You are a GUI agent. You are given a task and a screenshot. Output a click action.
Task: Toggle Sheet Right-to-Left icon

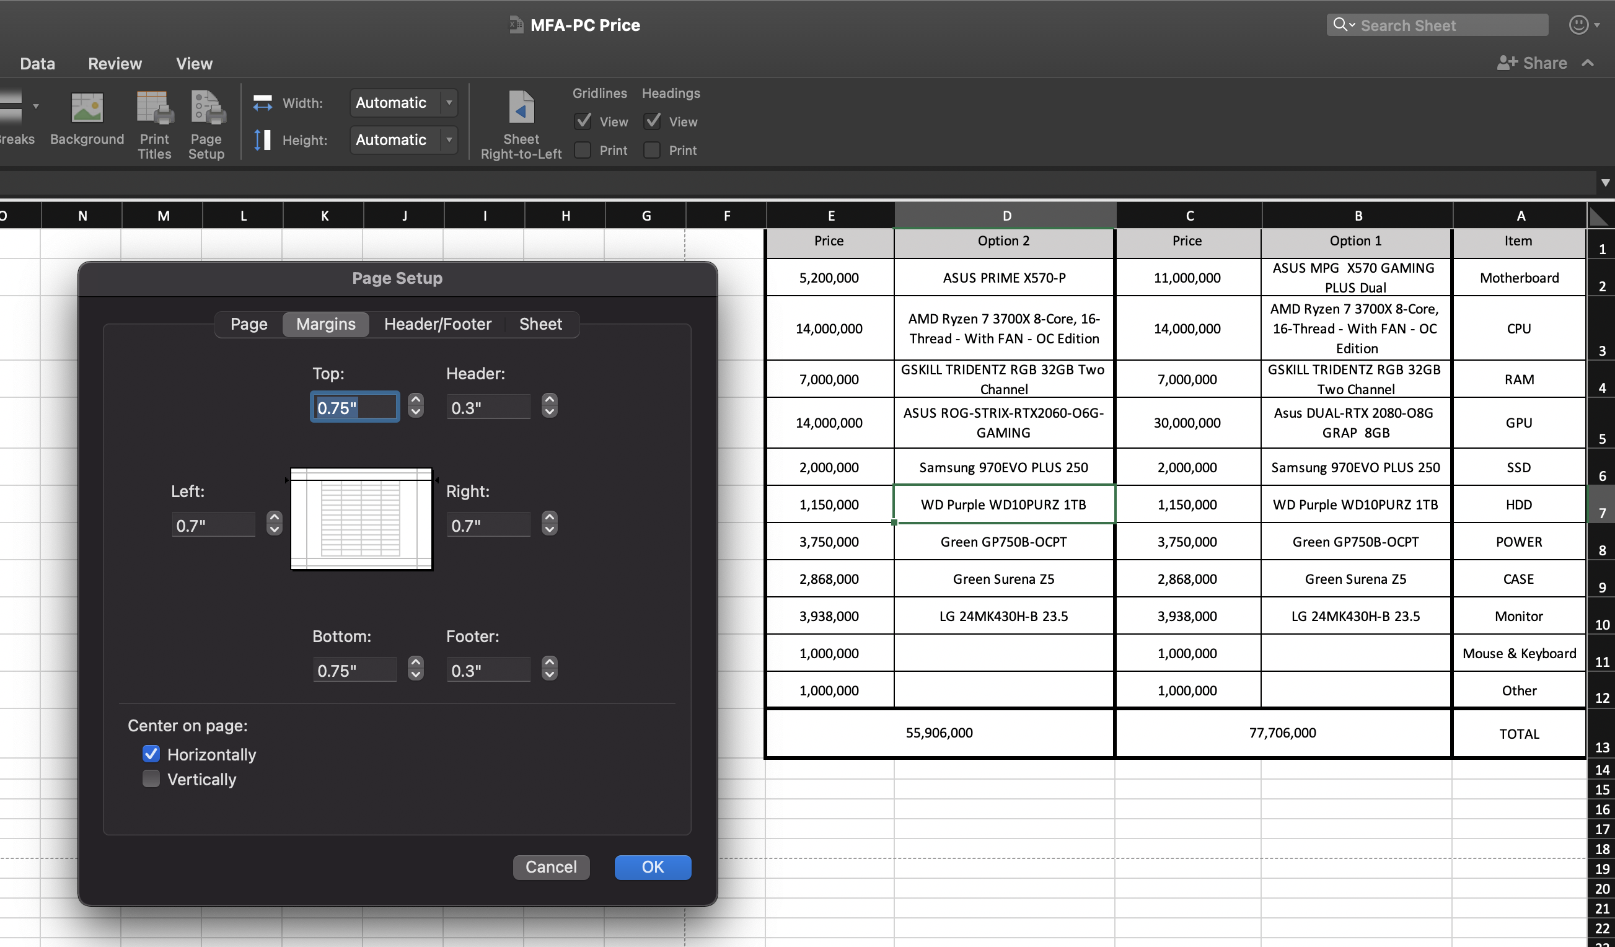(x=521, y=108)
